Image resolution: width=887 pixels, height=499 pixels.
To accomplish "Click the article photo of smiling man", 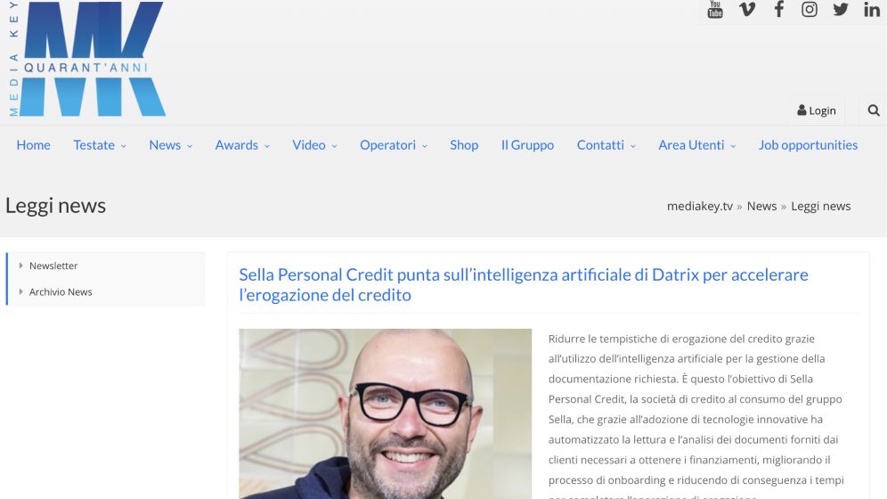I will 386,413.
